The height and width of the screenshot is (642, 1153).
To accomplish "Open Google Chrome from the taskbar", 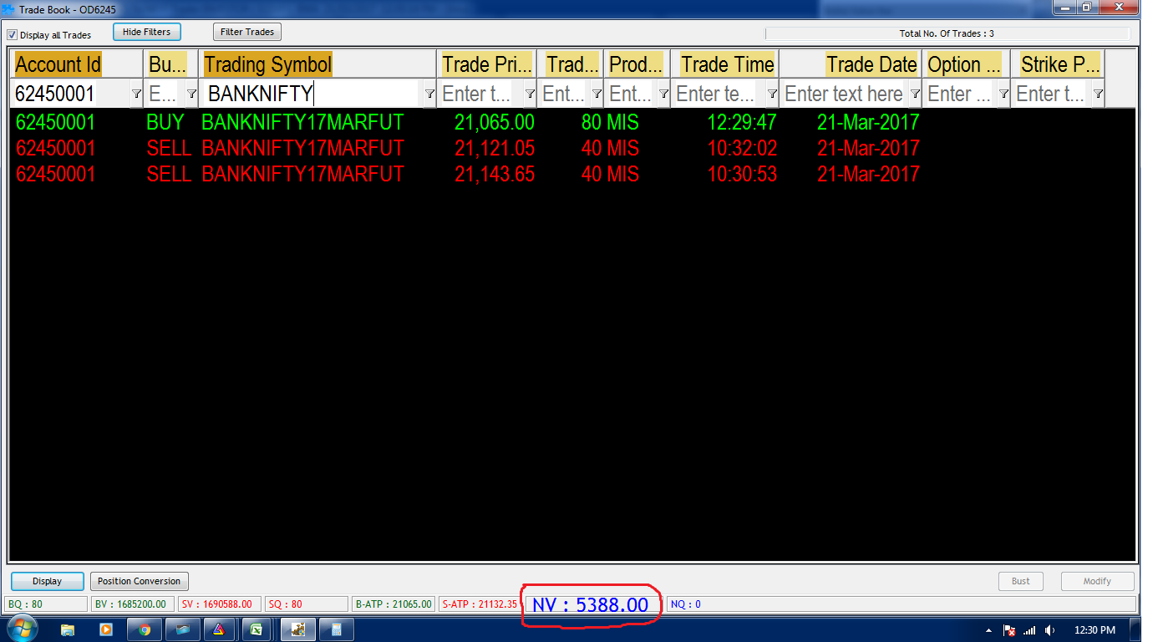I will [x=145, y=629].
